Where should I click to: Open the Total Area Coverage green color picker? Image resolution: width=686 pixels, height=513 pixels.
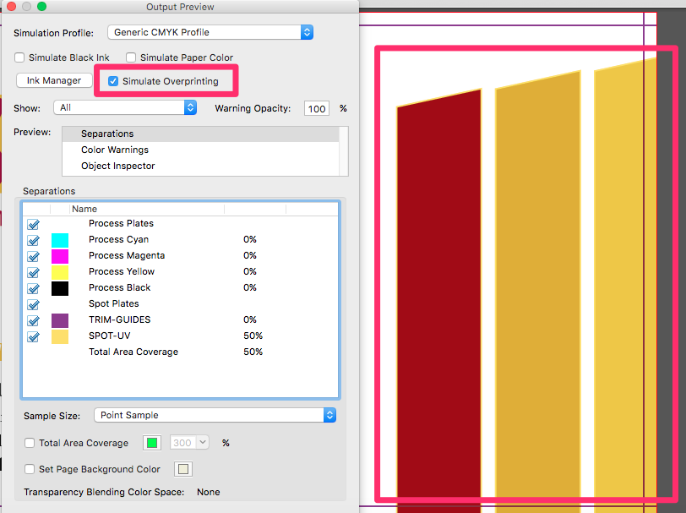152,443
